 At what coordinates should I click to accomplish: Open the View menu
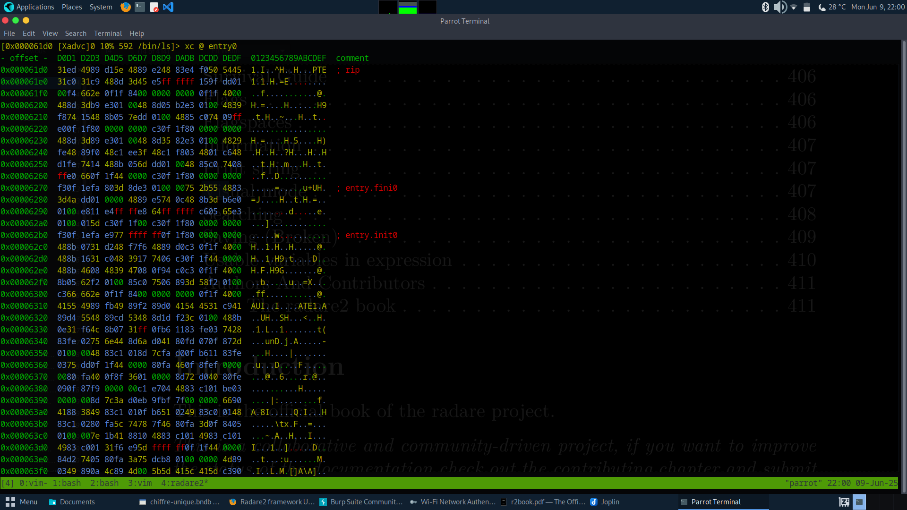click(x=50, y=34)
